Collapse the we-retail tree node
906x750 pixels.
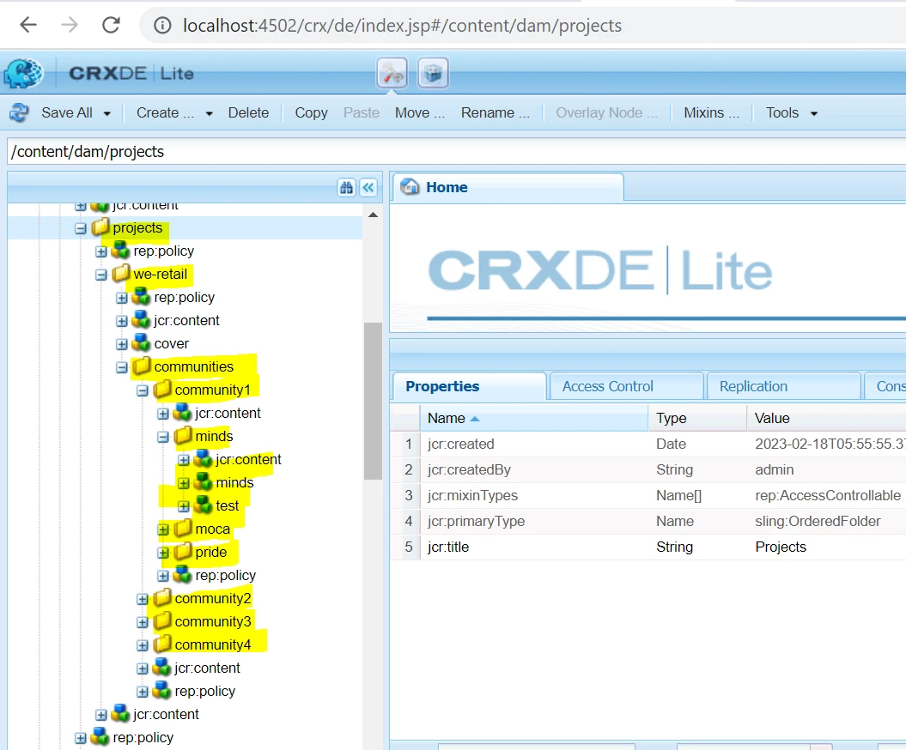pos(101,275)
